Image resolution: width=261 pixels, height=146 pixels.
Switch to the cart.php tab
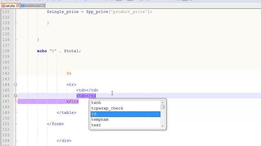coord(10,6)
